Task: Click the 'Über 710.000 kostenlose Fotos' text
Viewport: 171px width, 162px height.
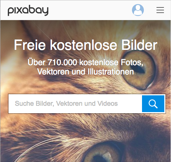Action: click(85, 62)
